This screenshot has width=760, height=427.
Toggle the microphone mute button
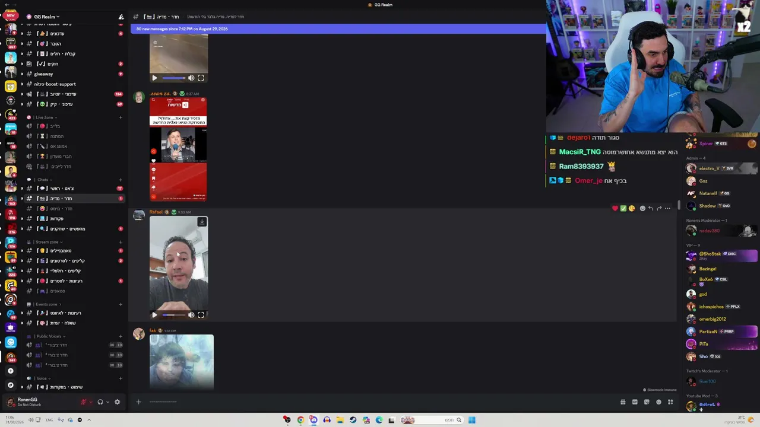pos(83,402)
